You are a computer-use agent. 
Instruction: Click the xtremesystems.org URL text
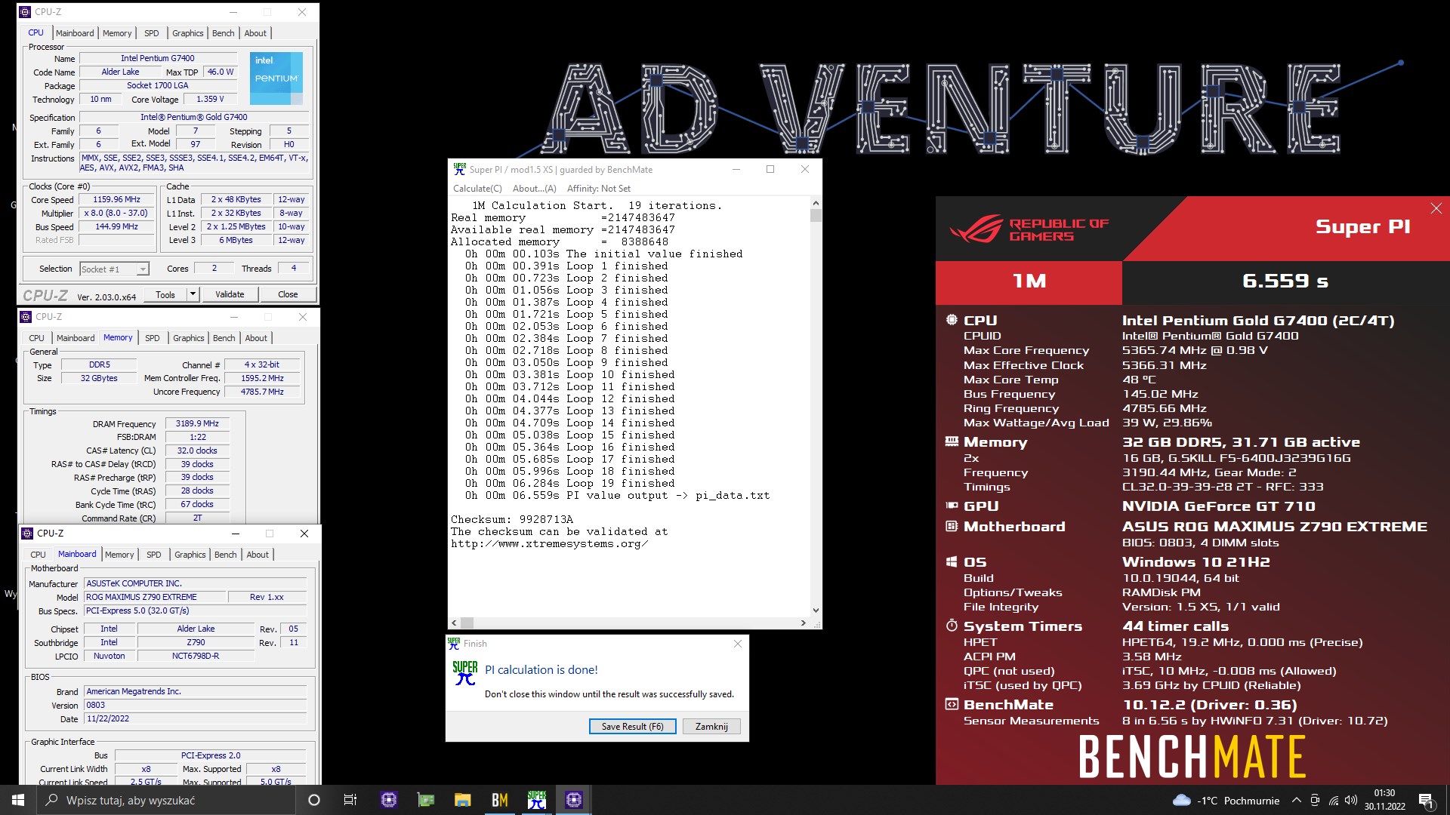tap(549, 544)
